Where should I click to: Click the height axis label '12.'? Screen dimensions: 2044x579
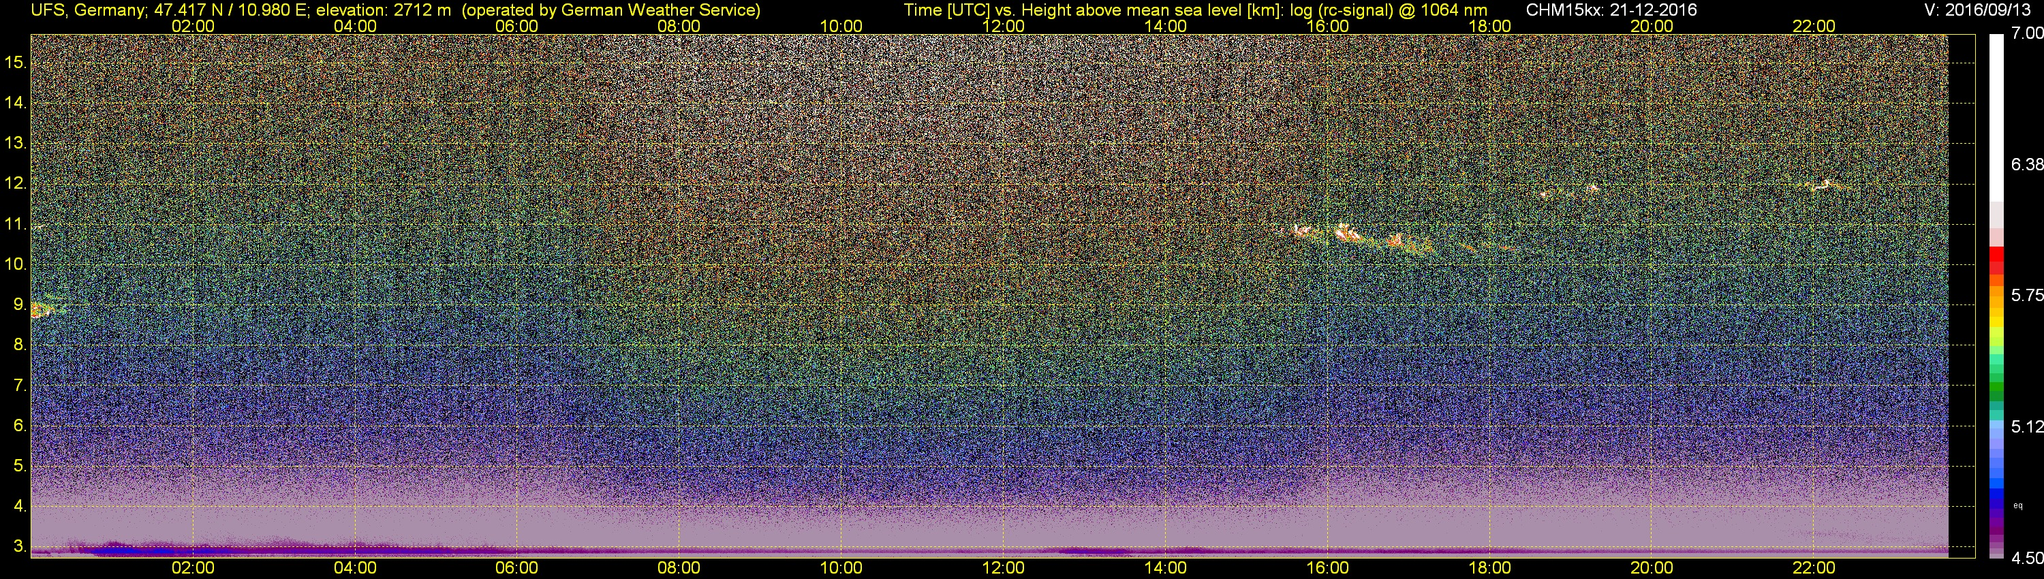coord(16,184)
